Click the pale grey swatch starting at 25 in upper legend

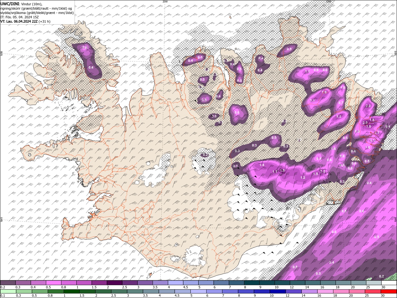pyautogui.click(x=374, y=283)
